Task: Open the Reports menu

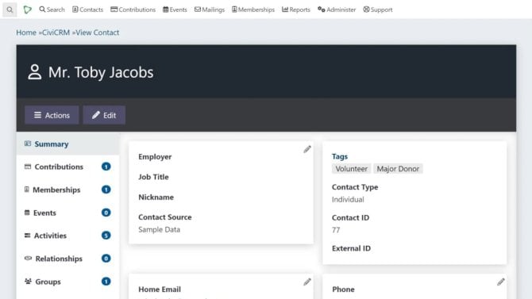Action: (296, 10)
